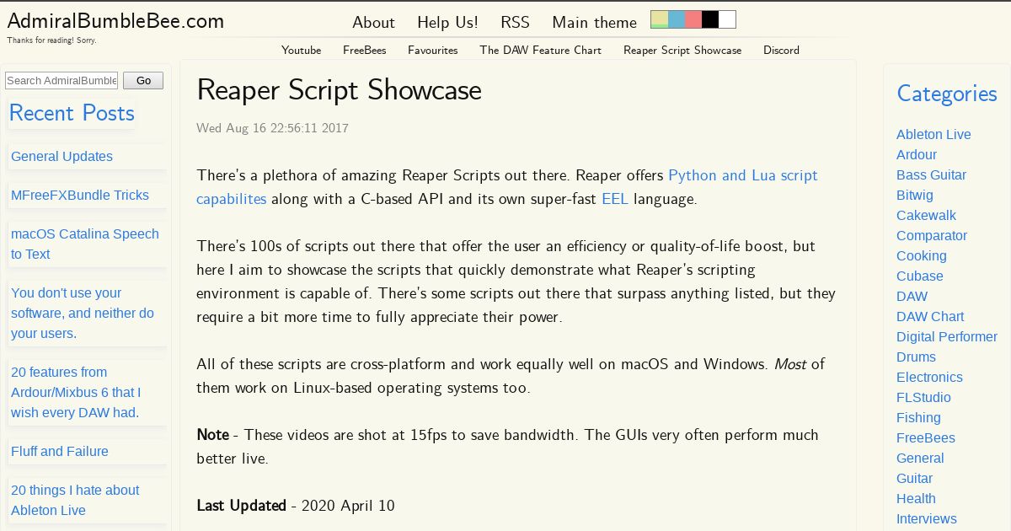Screen dimensions: 1011x531
Task: Open the Categories heading link
Action: pyautogui.click(x=947, y=94)
